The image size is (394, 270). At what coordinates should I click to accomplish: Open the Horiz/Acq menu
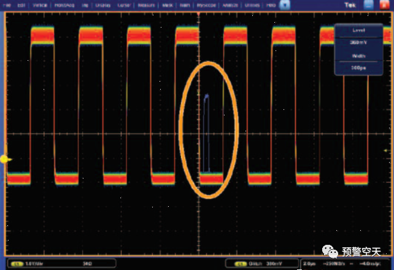pyautogui.click(x=64, y=5)
